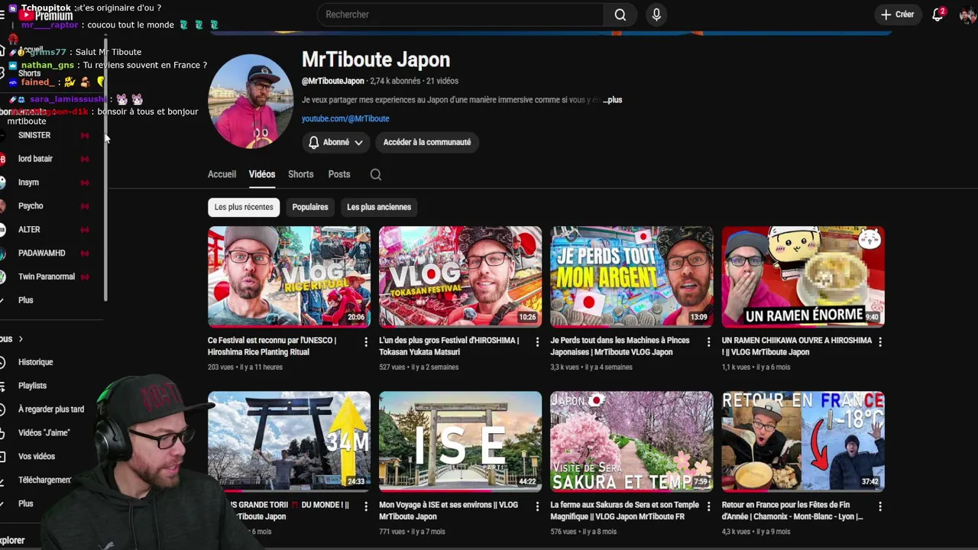Select the Populaires filter chip
This screenshot has width=978, height=550.
[x=310, y=207]
